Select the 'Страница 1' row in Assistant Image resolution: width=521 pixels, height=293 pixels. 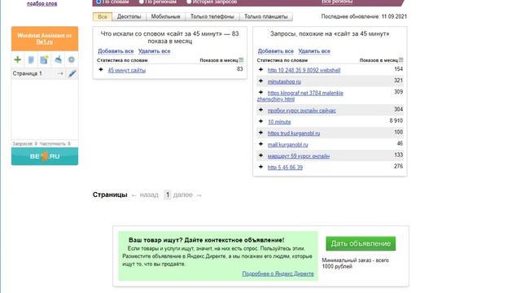point(45,73)
